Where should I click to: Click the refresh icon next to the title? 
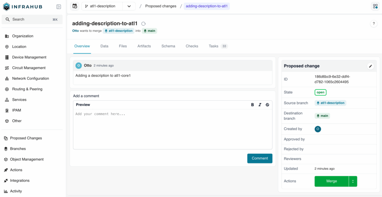point(144,24)
